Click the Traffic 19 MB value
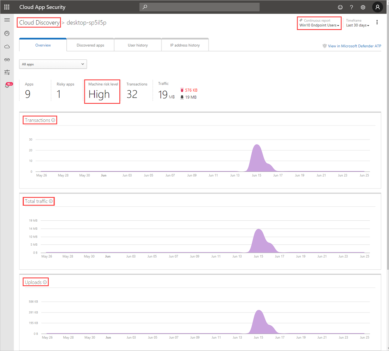This screenshot has width=389, height=351. point(166,94)
